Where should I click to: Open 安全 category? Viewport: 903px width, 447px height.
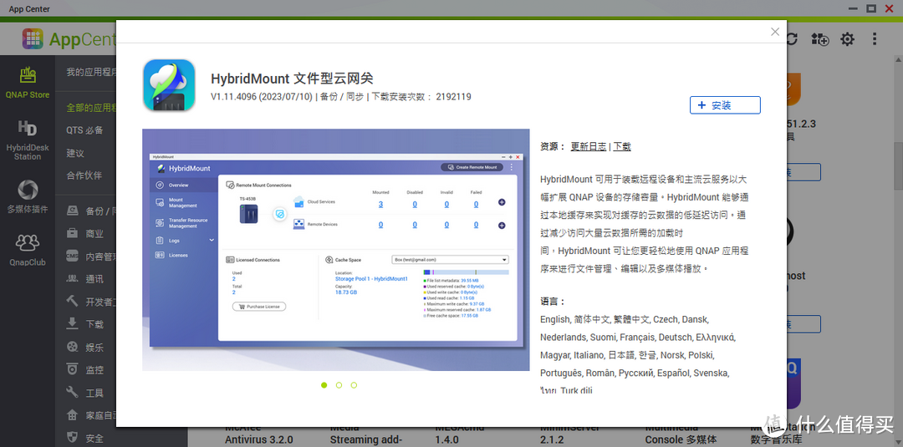(85, 439)
